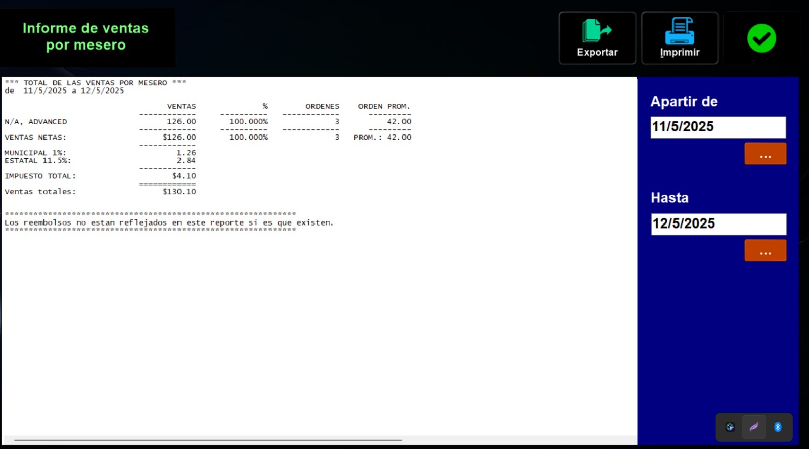Open date picker for Hasta

click(765, 250)
